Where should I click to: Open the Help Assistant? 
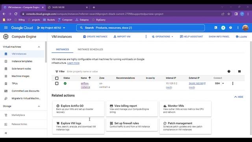click(x=191, y=37)
